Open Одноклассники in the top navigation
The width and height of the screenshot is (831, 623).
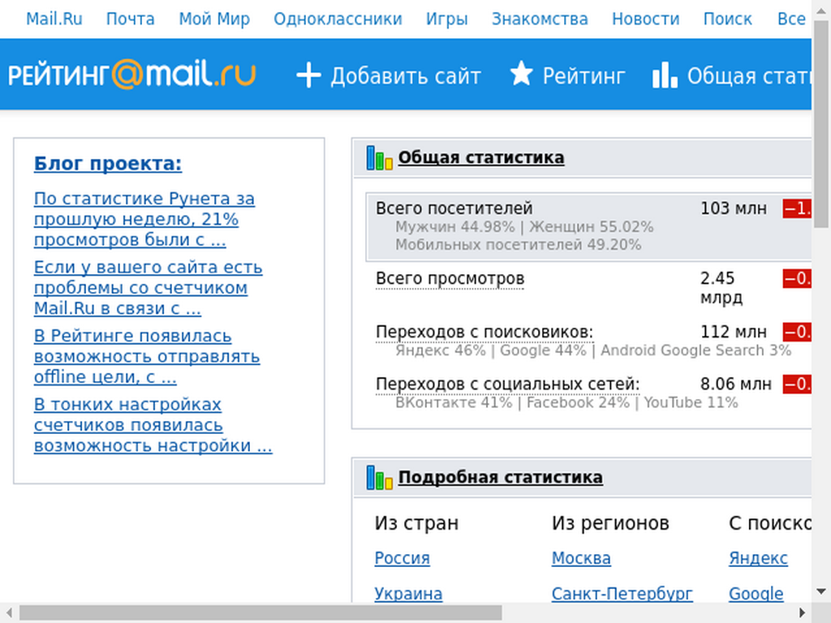tap(338, 19)
